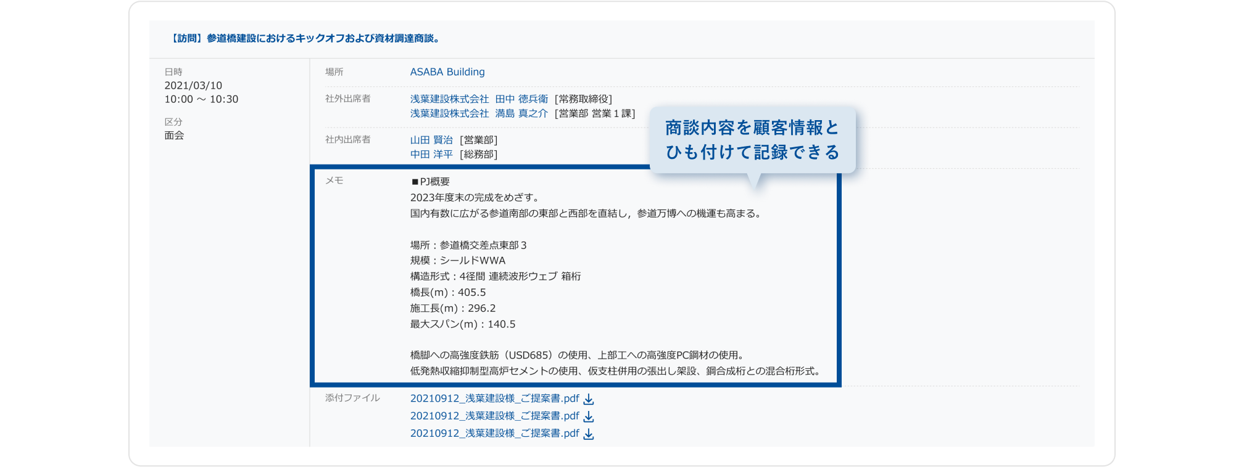
Task: Click memo line starting 国内有数に広がる
Action: click(x=587, y=214)
